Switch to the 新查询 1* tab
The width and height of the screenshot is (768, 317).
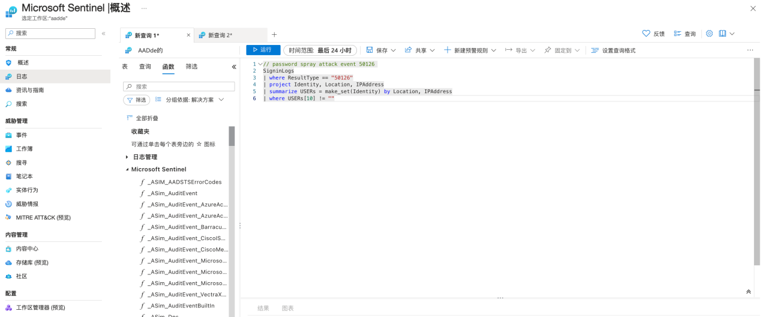[x=147, y=35]
